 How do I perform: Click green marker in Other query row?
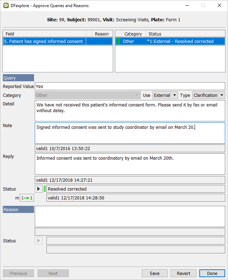[x=118, y=41]
